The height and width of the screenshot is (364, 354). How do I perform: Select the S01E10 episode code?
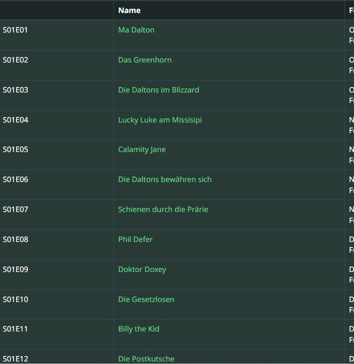pos(15,299)
